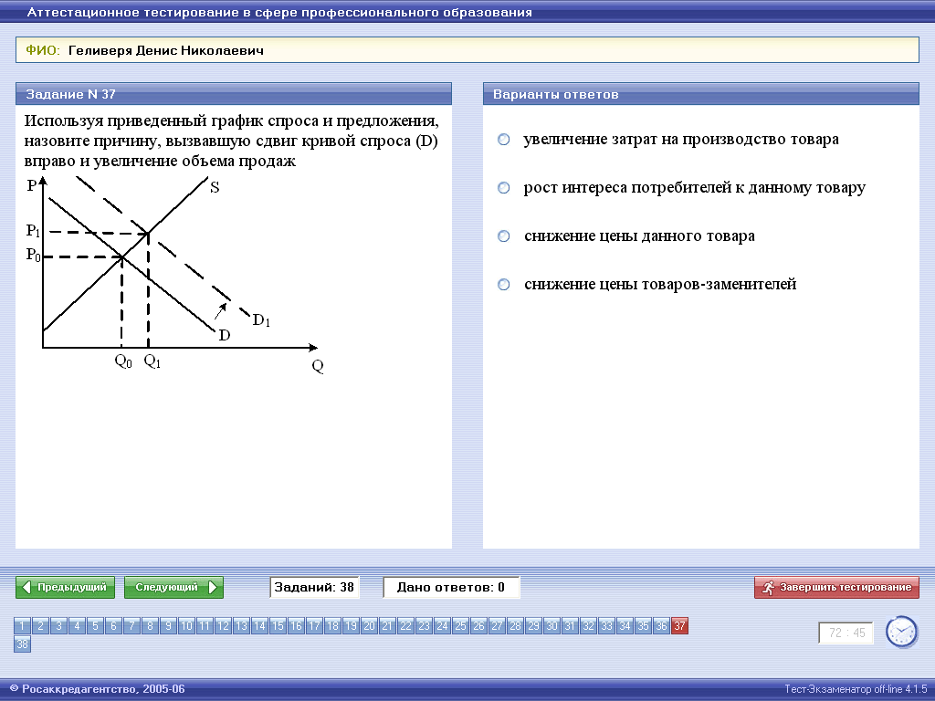This screenshot has width=935, height=701.
Task: Jump to question 6 in navigator
Action: pos(113,626)
